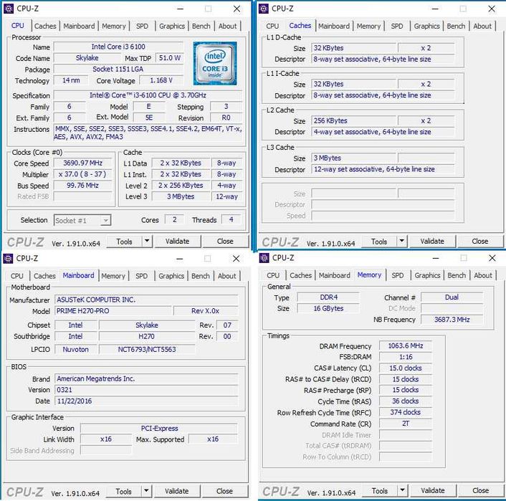Click the Intel Core i3 logo badge

(215, 64)
